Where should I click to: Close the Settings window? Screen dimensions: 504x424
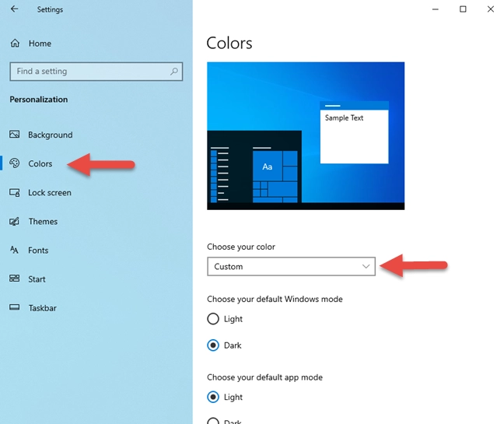pos(491,9)
